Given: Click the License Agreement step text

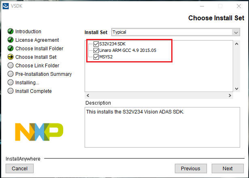Looking at the screenshot, I should (x=37, y=40).
